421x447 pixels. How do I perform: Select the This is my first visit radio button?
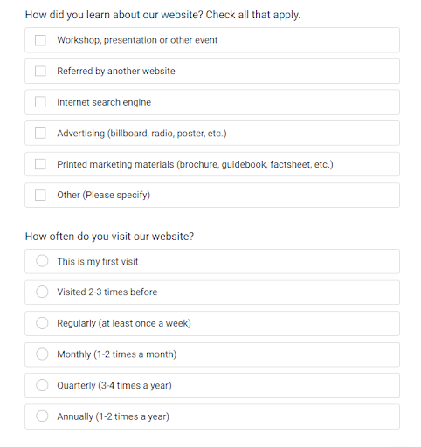point(42,261)
